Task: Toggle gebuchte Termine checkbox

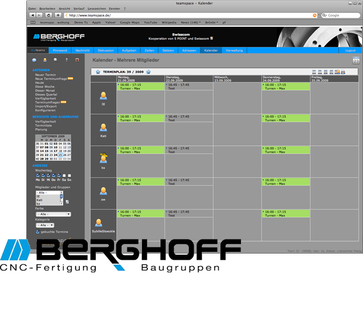Action: pos(38,232)
